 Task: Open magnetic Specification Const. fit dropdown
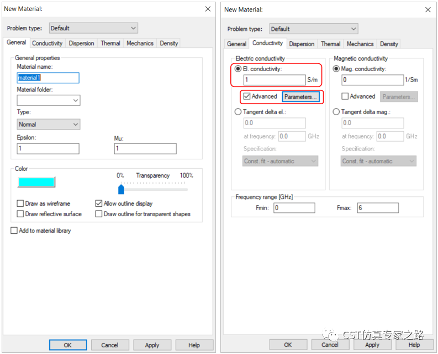point(378,161)
